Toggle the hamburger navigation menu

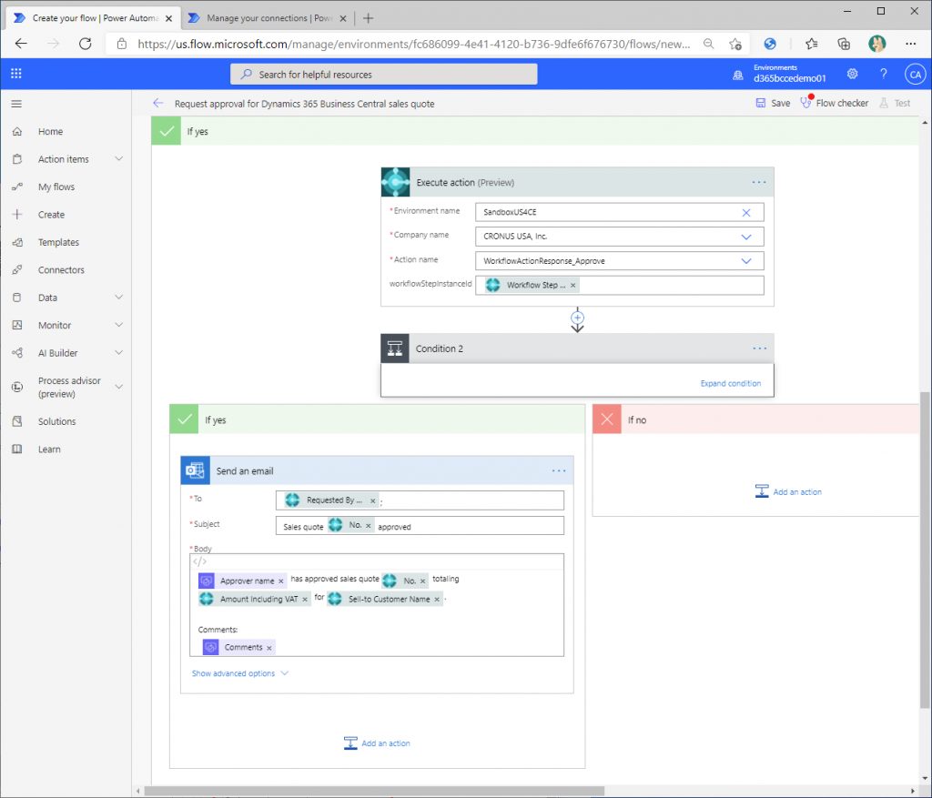pyautogui.click(x=16, y=104)
